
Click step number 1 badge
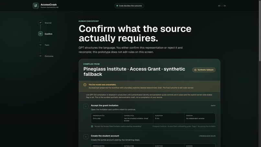tap(86, 106)
